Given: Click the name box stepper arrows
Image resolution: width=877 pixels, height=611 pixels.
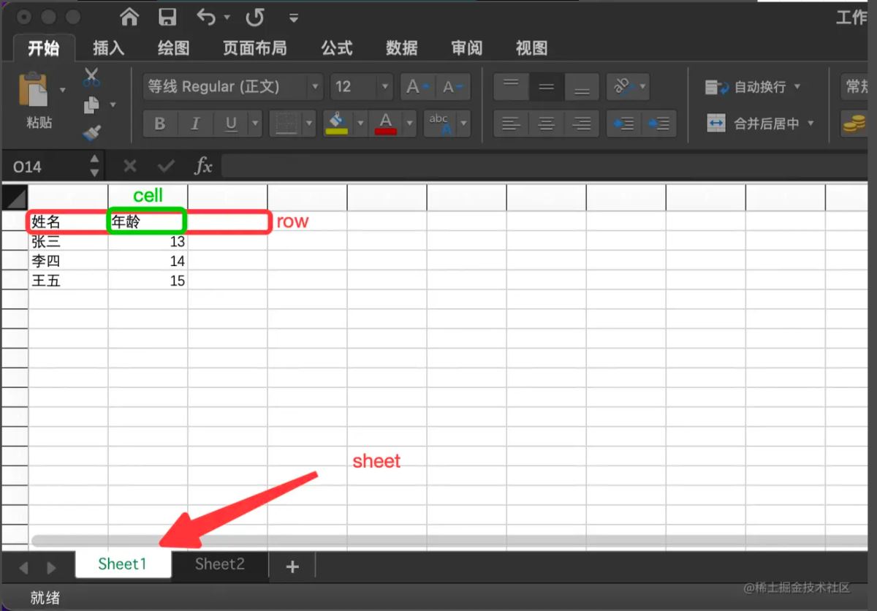Looking at the screenshot, I should click(94, 167).
